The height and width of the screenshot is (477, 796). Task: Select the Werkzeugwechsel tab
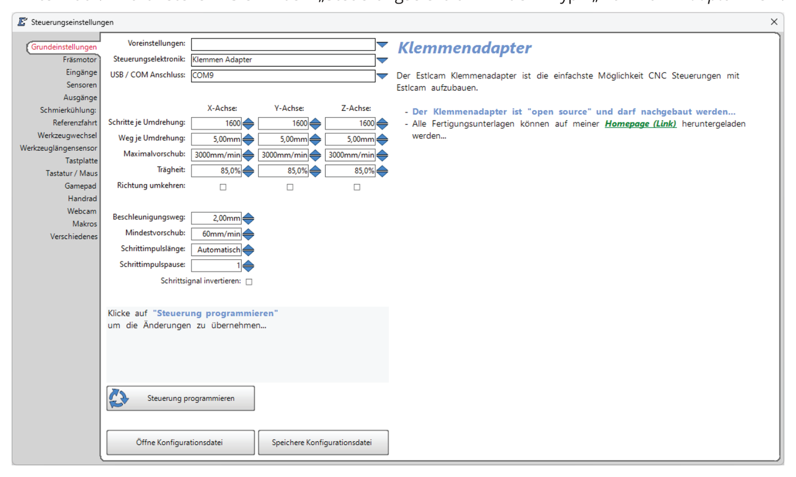[x=68, y=135]
